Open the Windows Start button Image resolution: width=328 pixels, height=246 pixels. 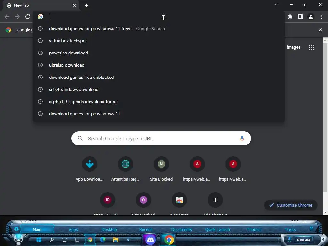click(x=39, y=240)
